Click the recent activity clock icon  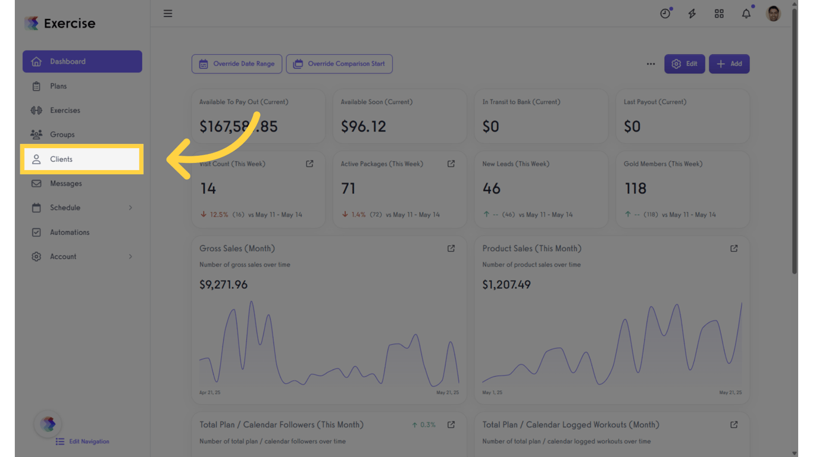tap(665, 13)
